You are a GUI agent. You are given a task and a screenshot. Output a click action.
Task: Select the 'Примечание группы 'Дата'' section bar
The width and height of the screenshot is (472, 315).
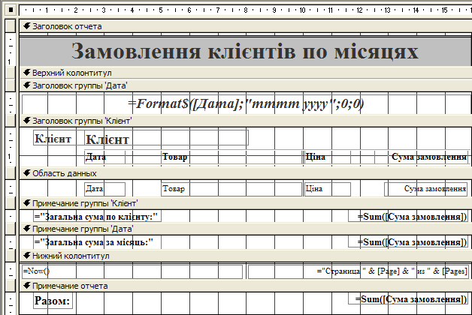[x=246, y=229]
